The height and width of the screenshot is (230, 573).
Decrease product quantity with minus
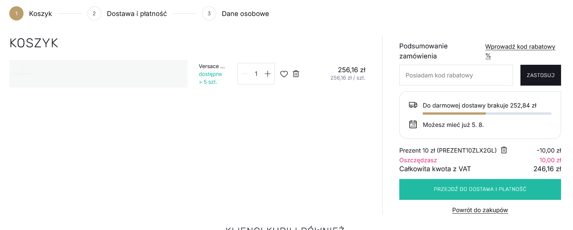245,74
